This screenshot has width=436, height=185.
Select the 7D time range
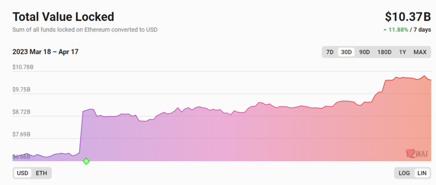point(330,52)
